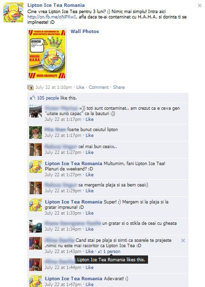
Task: Open the '1 person' likes link at 1:43pm comment
Action: pos(112,252)
